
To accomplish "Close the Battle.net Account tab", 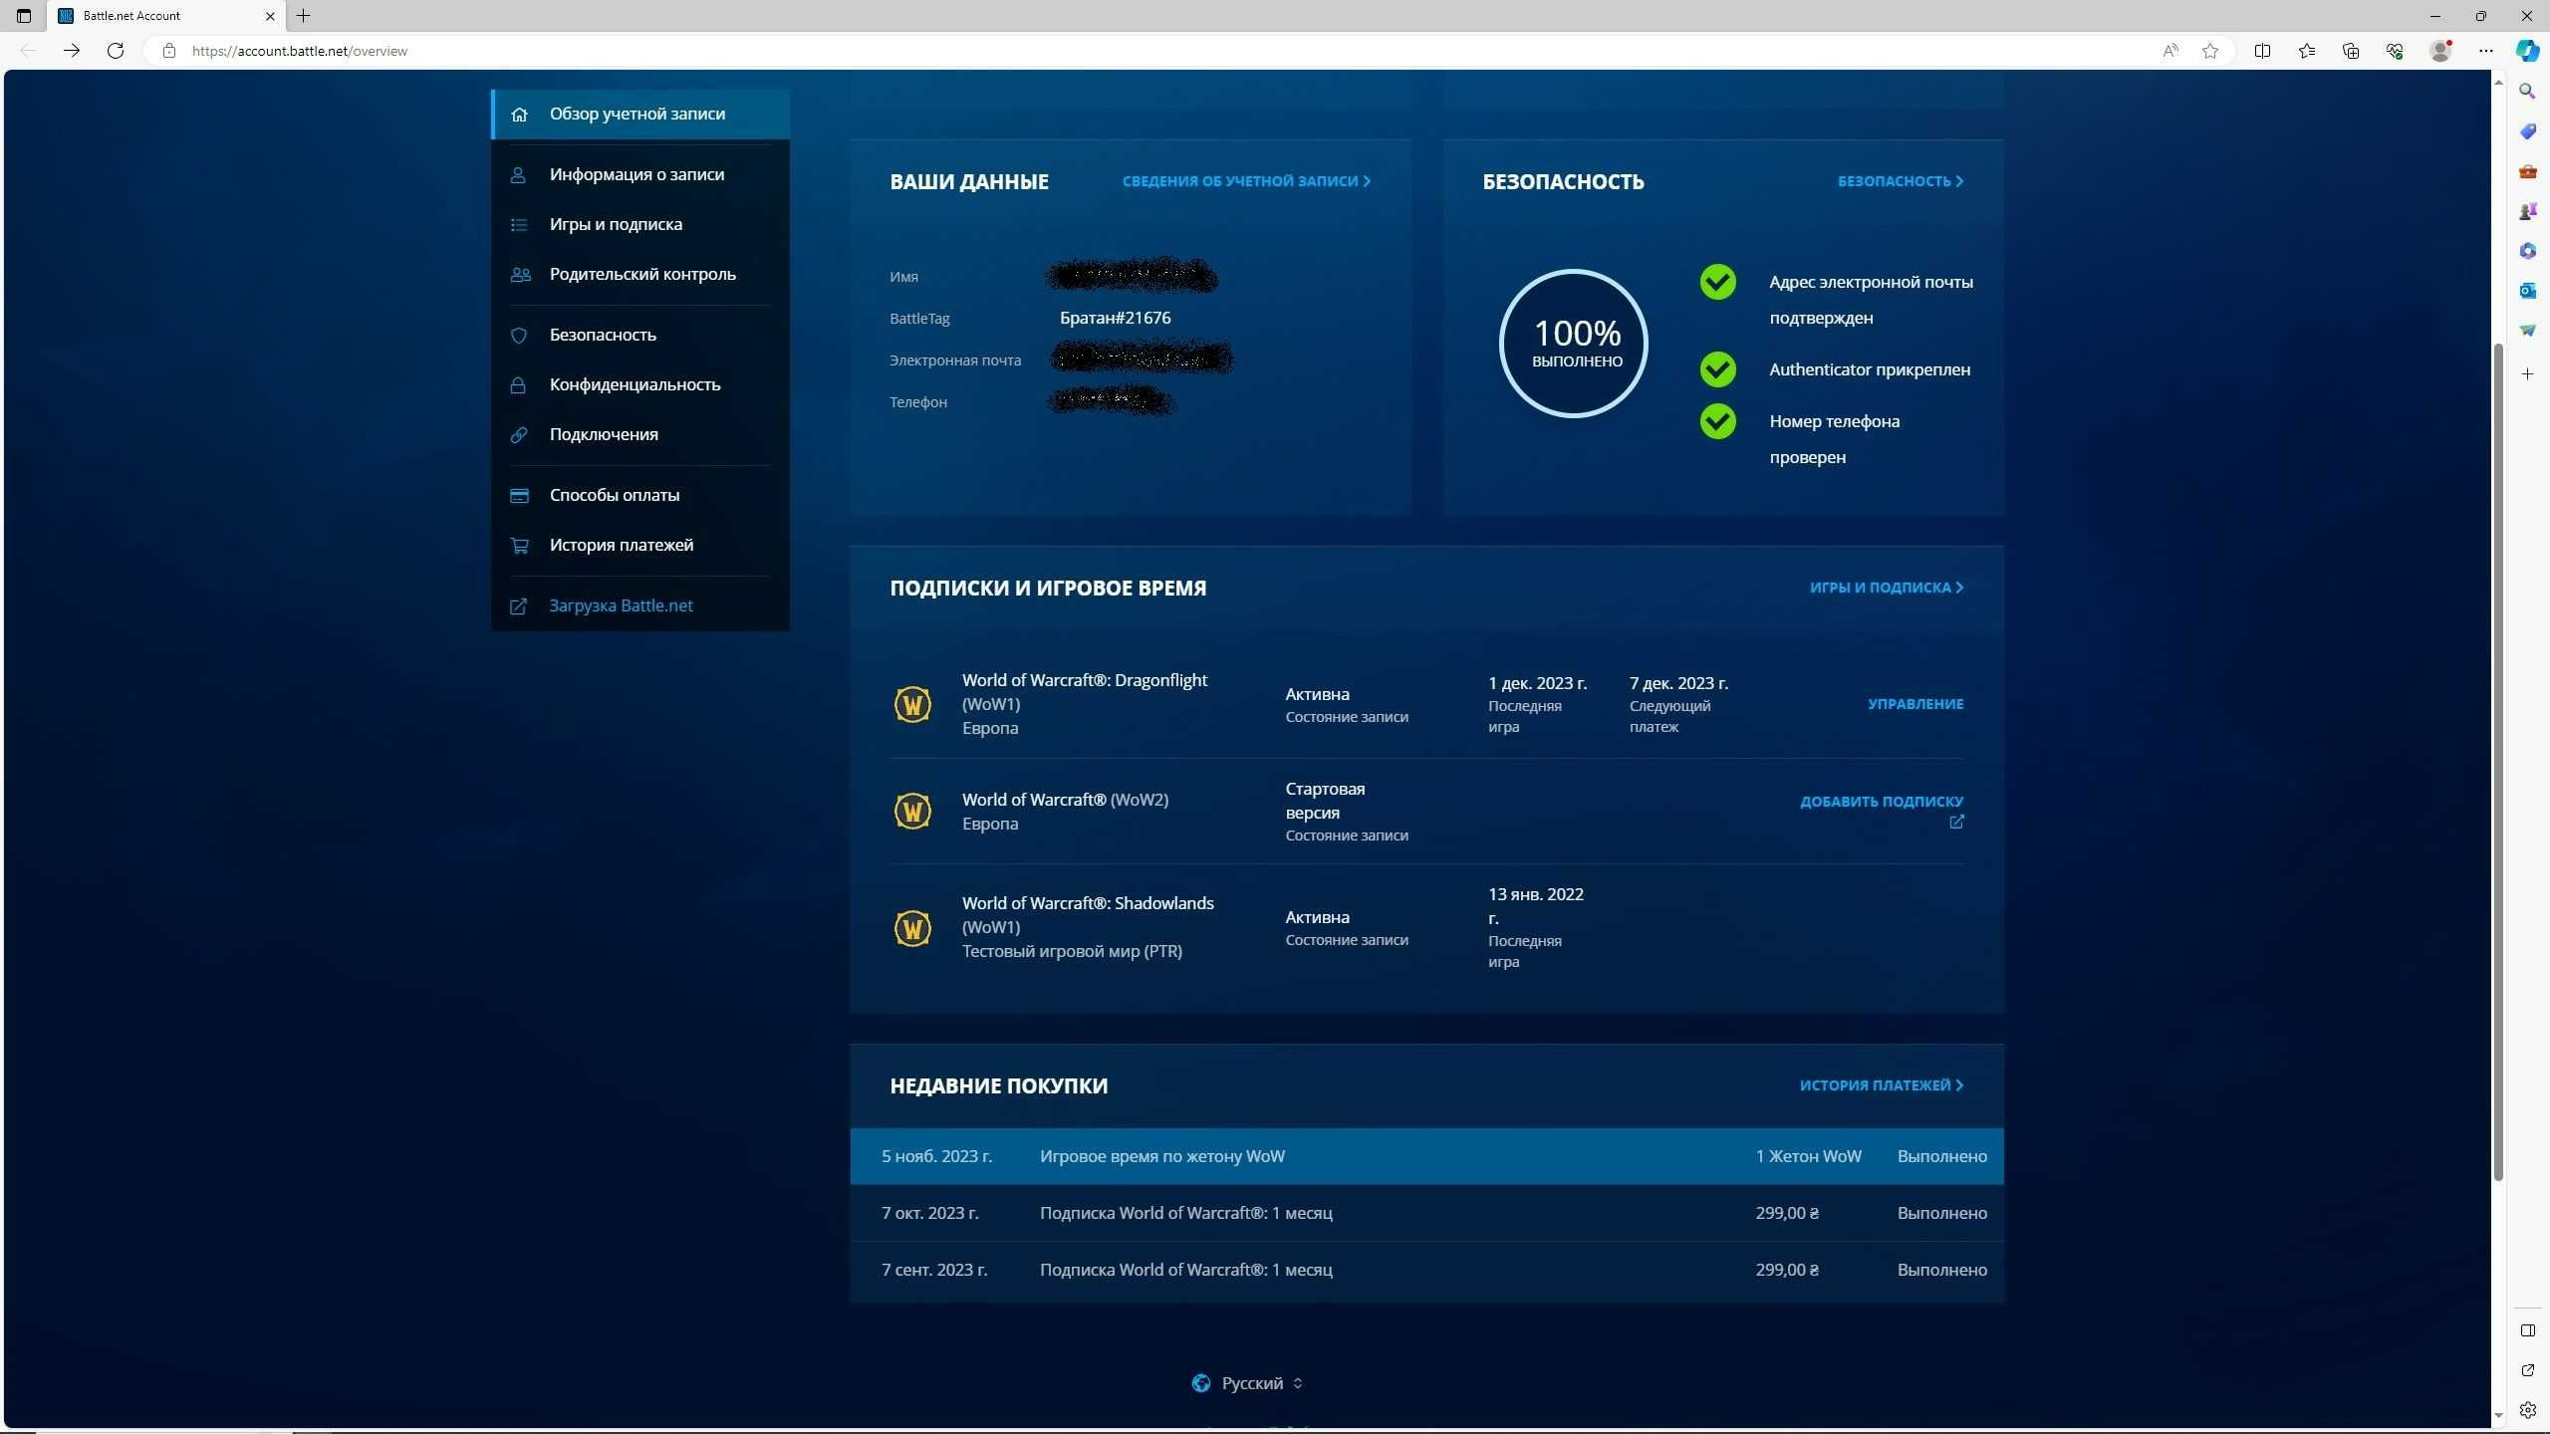I will click(270, 16).
